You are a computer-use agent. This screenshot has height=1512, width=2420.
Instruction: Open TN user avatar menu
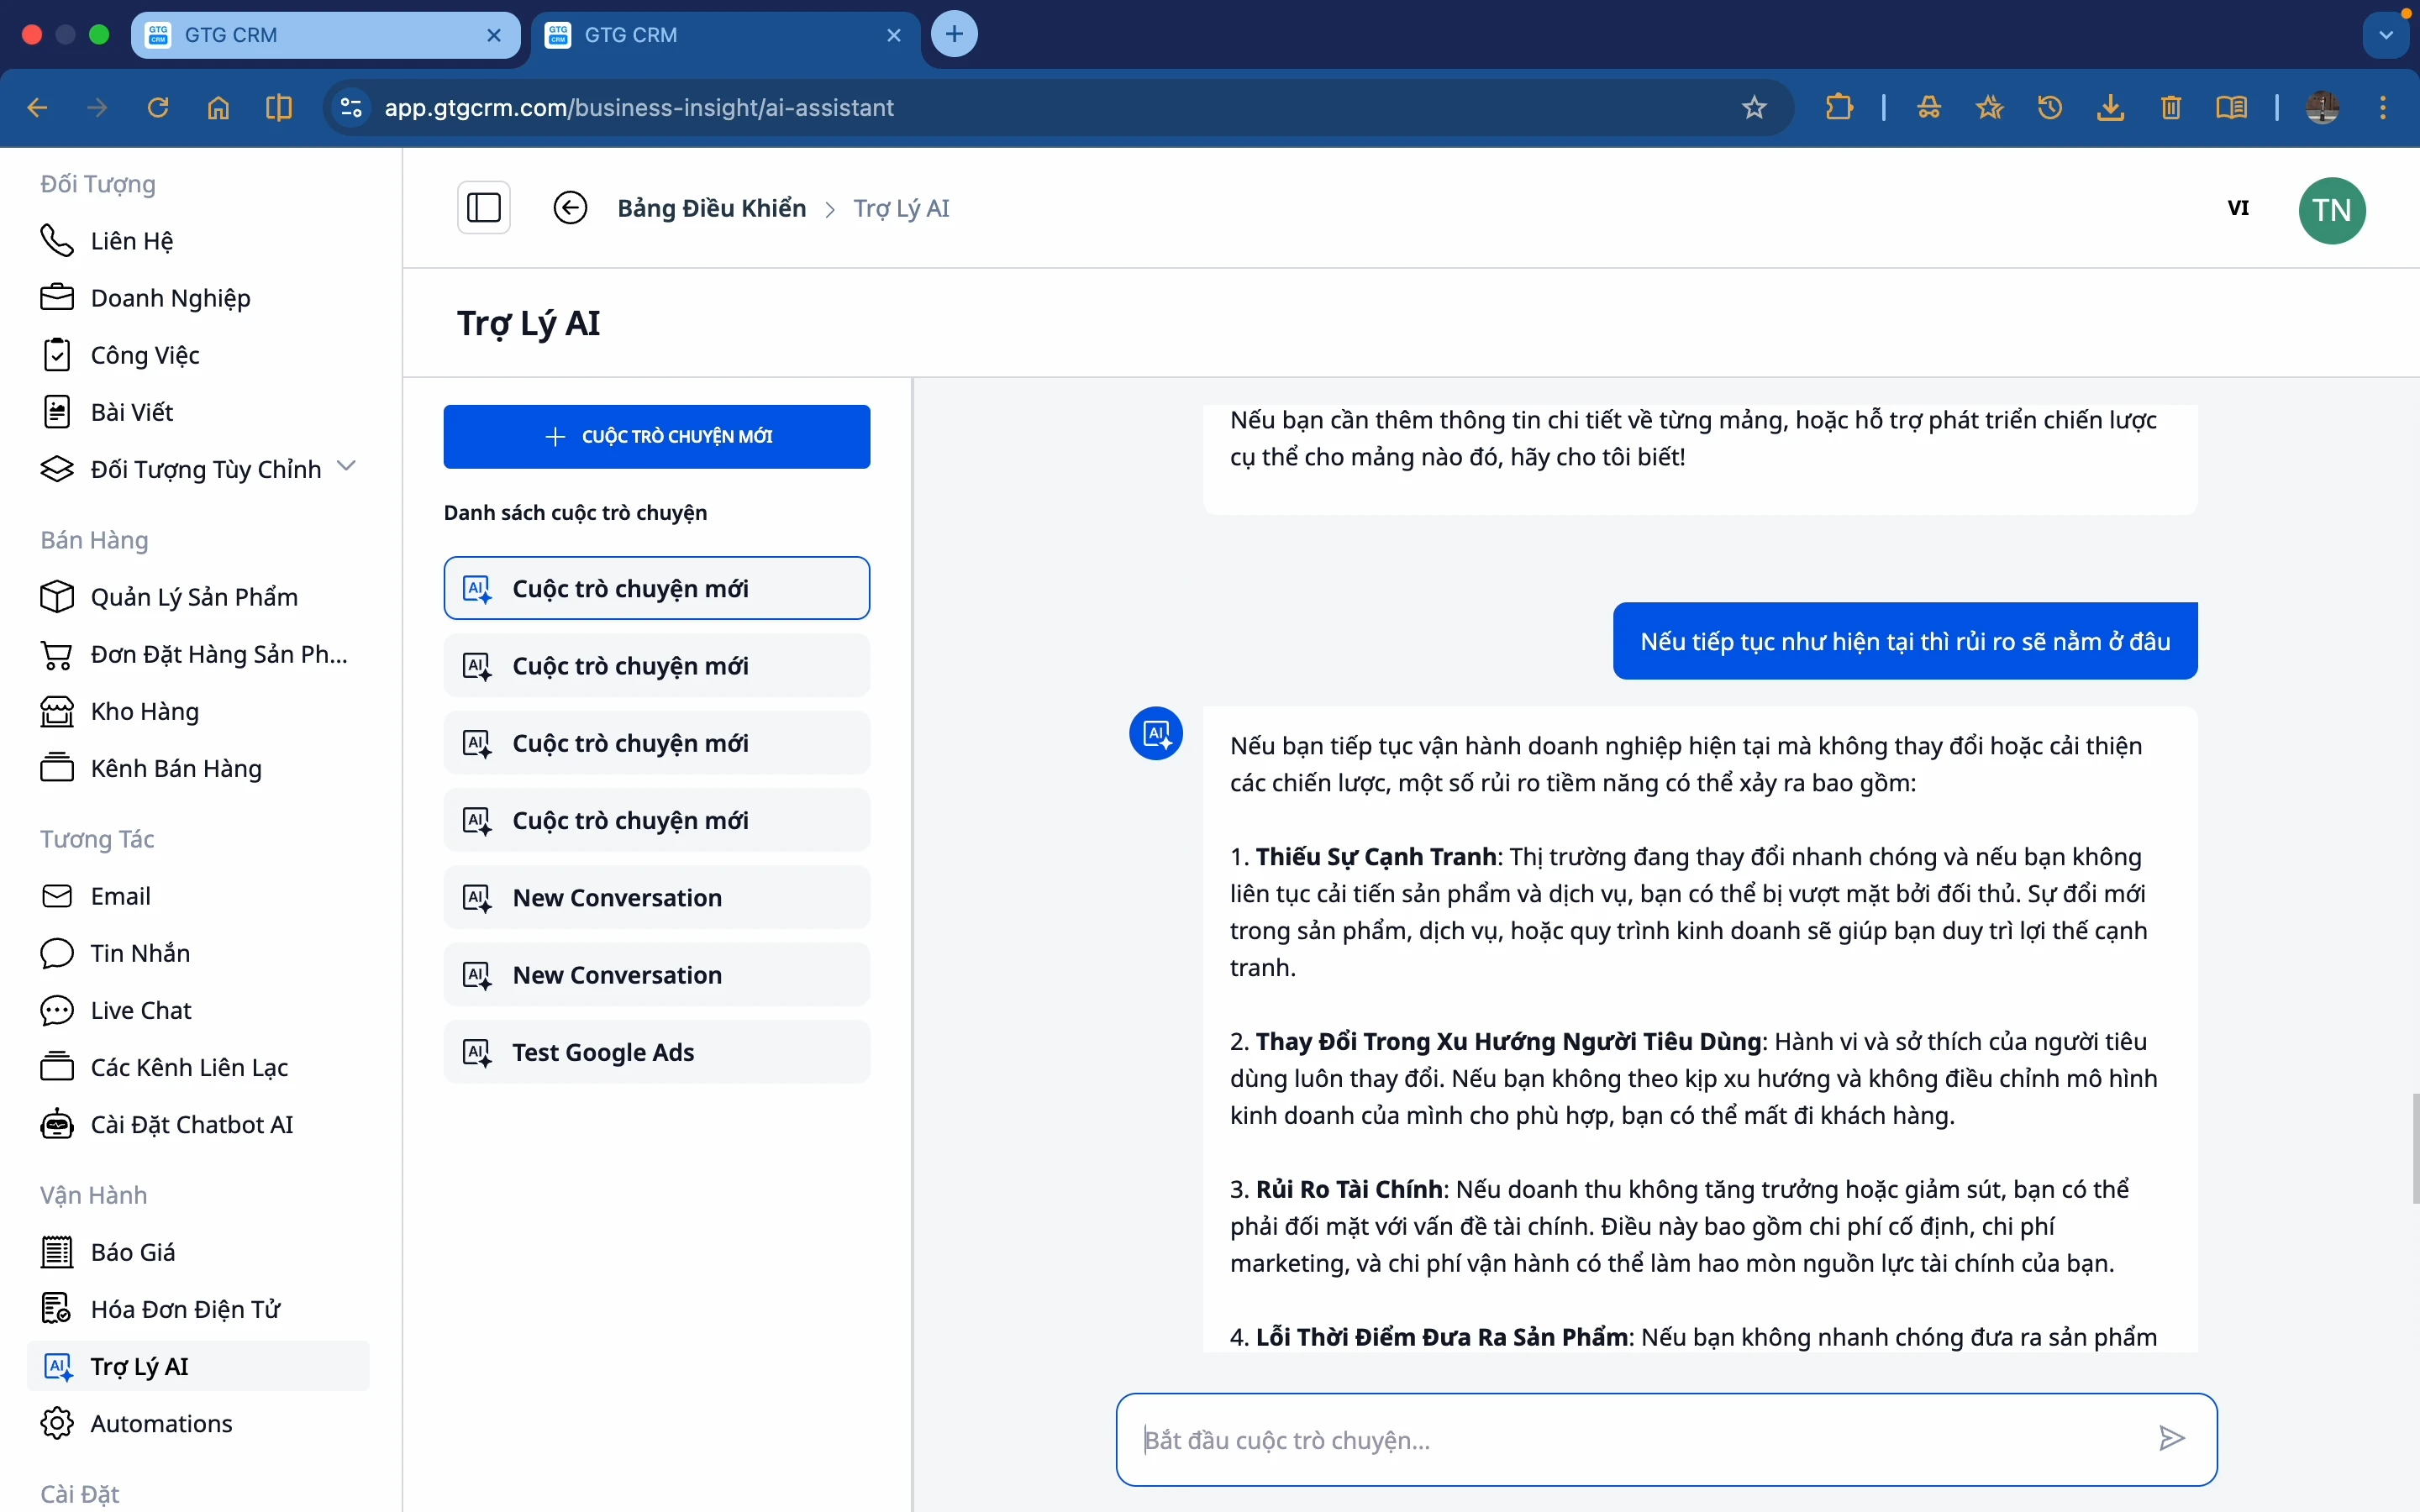pyautogui.click(x=2332, y=210)
